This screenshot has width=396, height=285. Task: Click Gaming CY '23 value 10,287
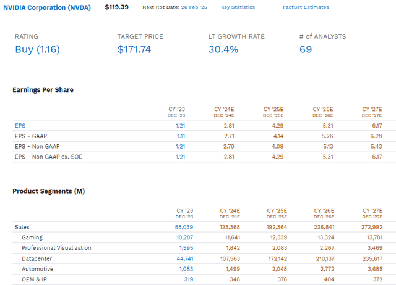pos(185,238)
